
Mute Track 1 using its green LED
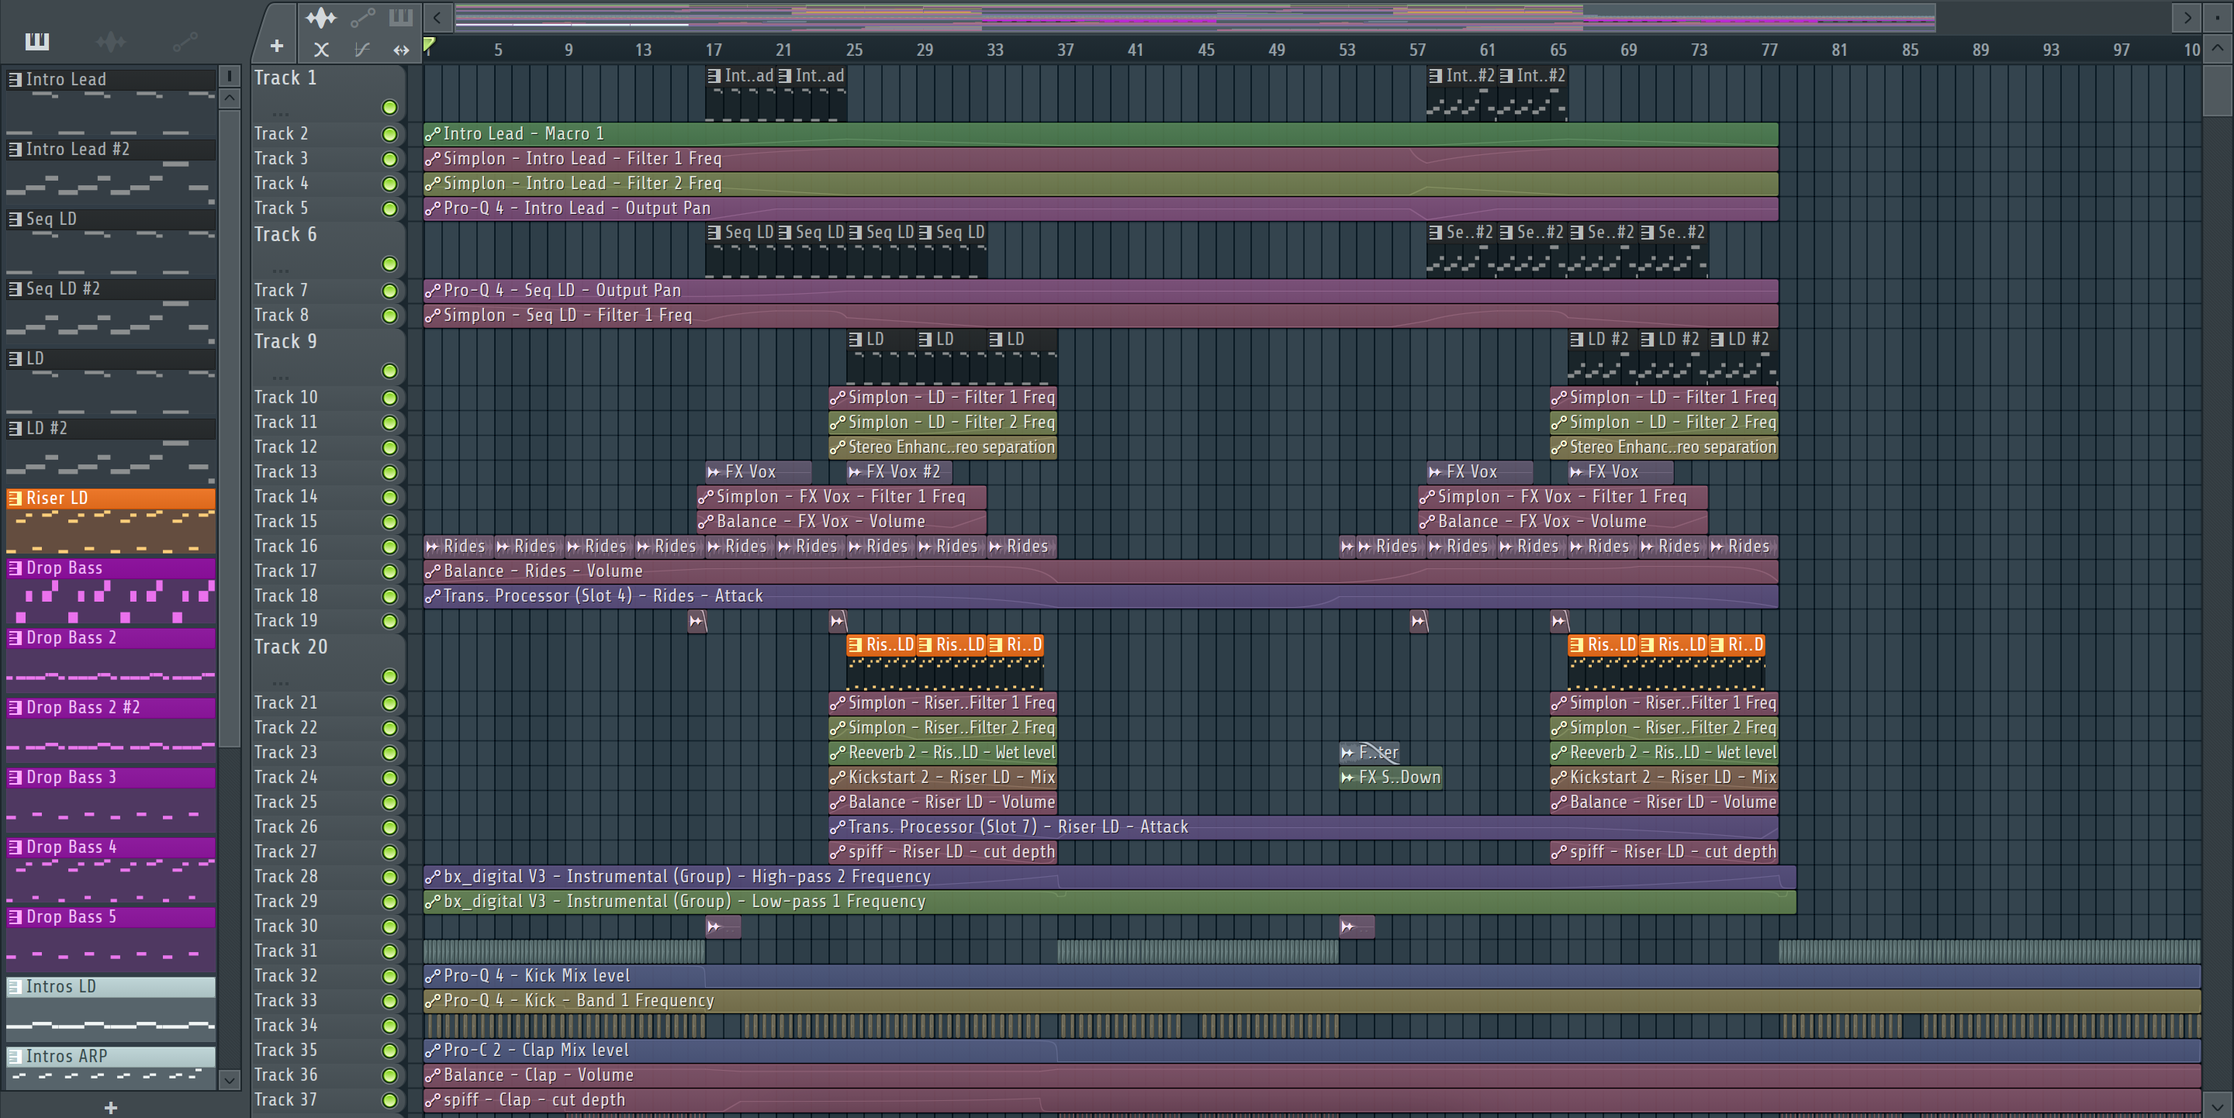pyautogui.click(x=389, y=108)
